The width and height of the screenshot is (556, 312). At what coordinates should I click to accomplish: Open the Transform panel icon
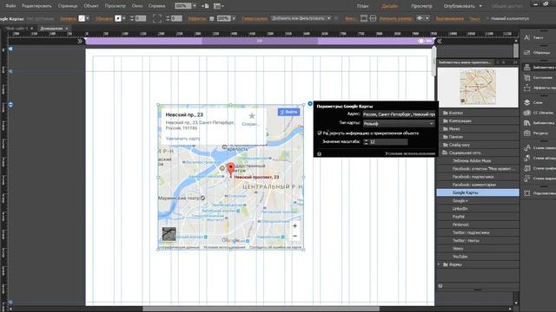527,193
